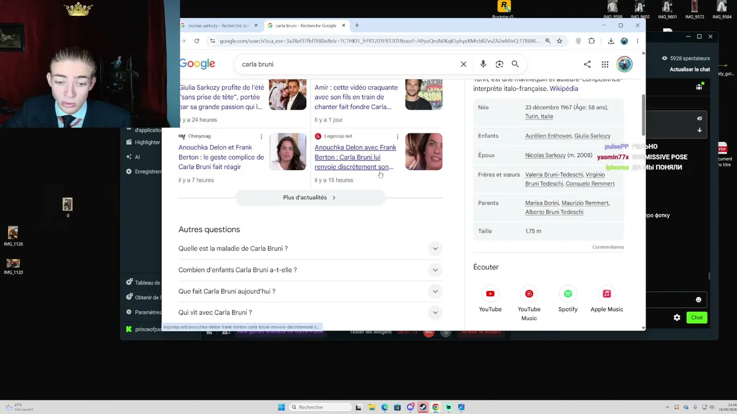Viewport: 737px width, 414px height.
Task: Switch to the 'nicolas sarkozy' Chrome tab
Action: (218, 25)
